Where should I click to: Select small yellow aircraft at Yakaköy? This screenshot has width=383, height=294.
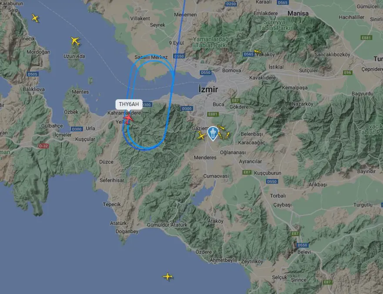[257, 52]
